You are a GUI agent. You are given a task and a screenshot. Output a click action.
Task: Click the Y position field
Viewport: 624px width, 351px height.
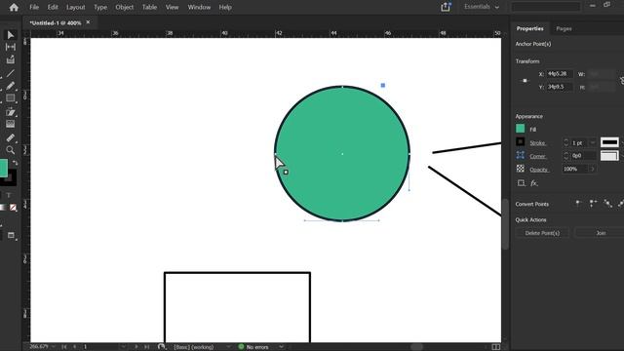[560, 87]
